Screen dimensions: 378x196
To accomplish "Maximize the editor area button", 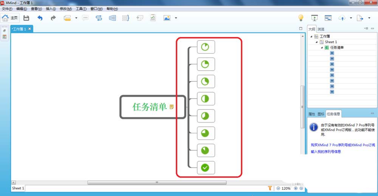I will [301, 28].
